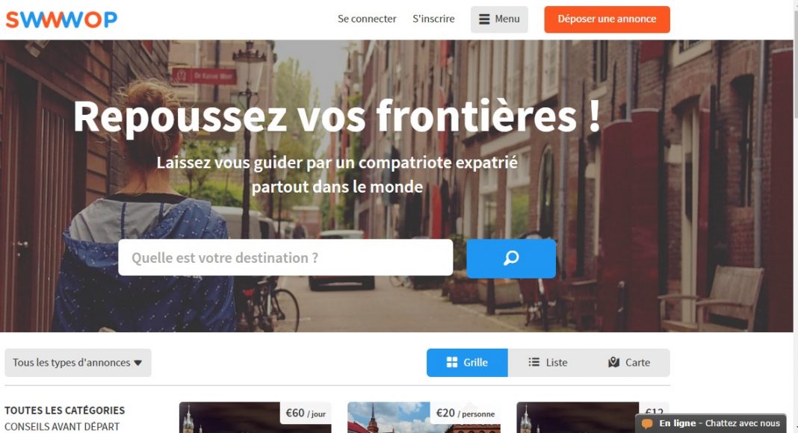Select Toutes les catégories

point(65,410)
